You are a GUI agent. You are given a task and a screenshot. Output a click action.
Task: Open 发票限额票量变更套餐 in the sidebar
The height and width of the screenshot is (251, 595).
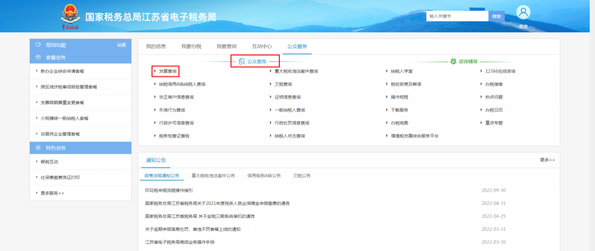click(x=62, y=103)
